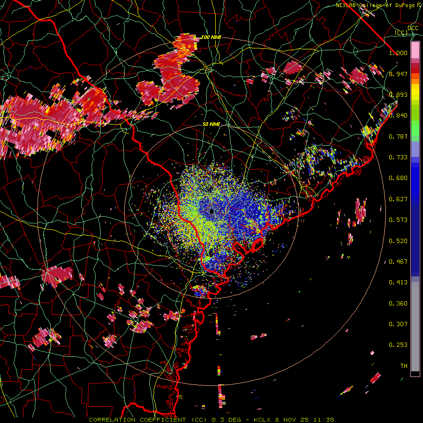This screenshot has width=423, height=423.
Task: Select the 0.573 scale value
Action: (398, 220)
